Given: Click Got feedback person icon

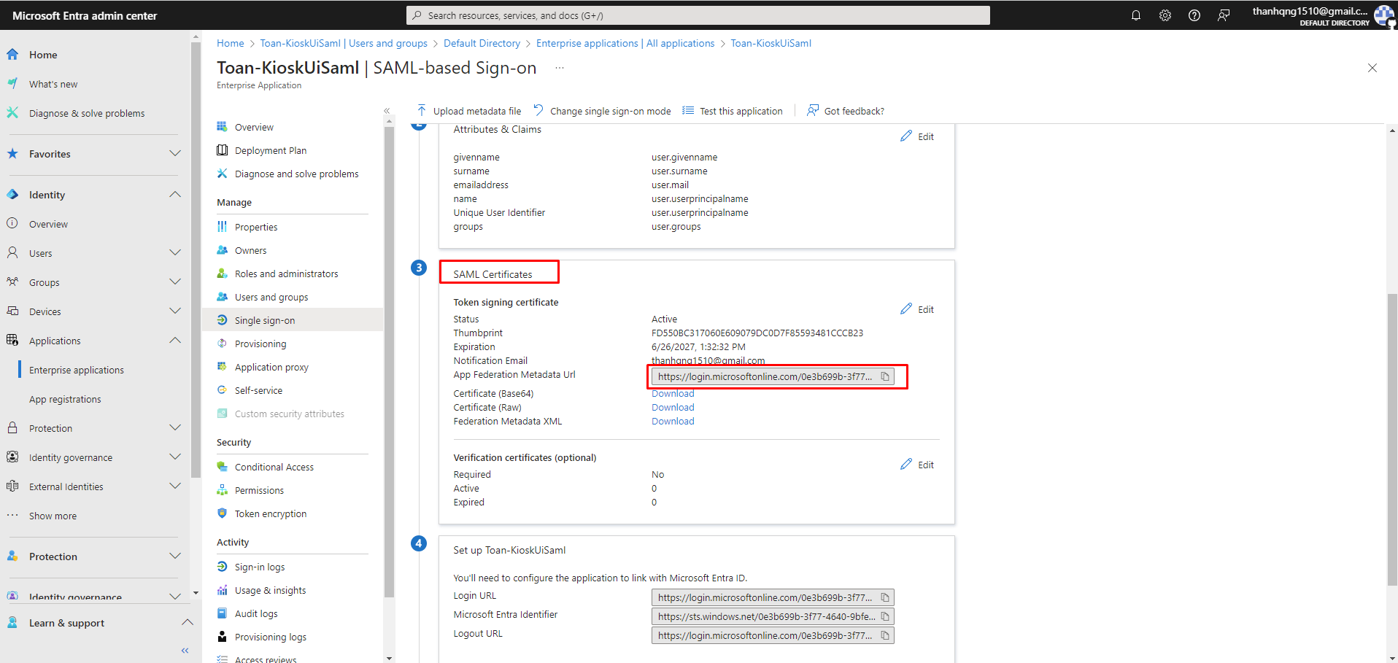Looking at the screenshot, I should (x=813, y=111).
